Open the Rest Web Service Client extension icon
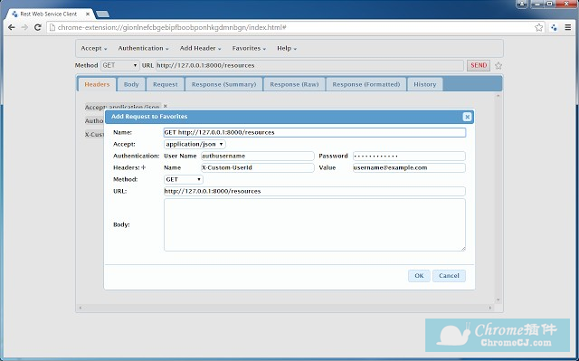 pyautogui.click(x=554, y=27)
